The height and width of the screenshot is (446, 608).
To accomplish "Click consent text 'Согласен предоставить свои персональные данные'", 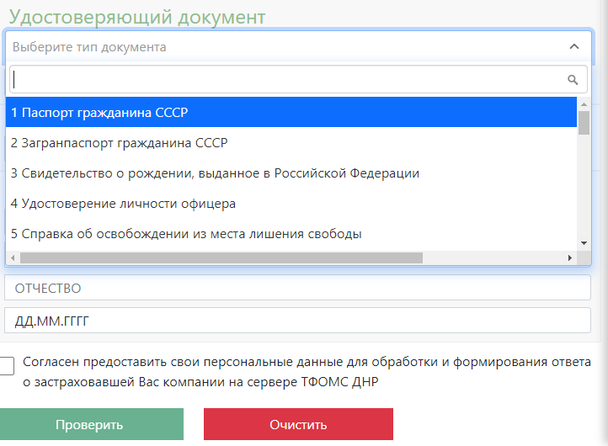I will tap(182, 362).
